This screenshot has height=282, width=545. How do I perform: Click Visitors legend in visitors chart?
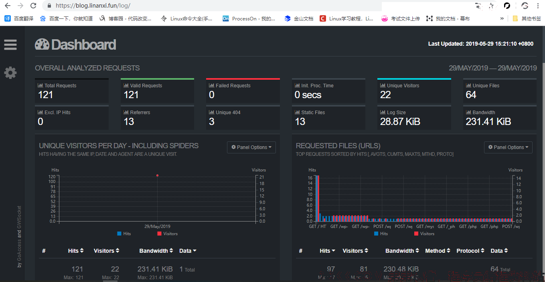[168, 234]
